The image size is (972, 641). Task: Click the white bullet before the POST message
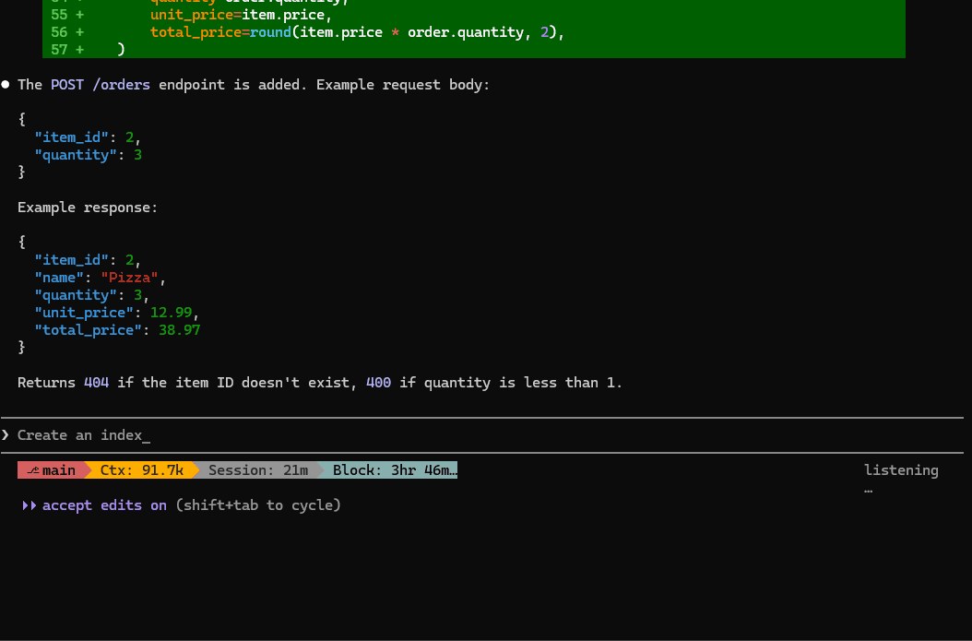6,85
